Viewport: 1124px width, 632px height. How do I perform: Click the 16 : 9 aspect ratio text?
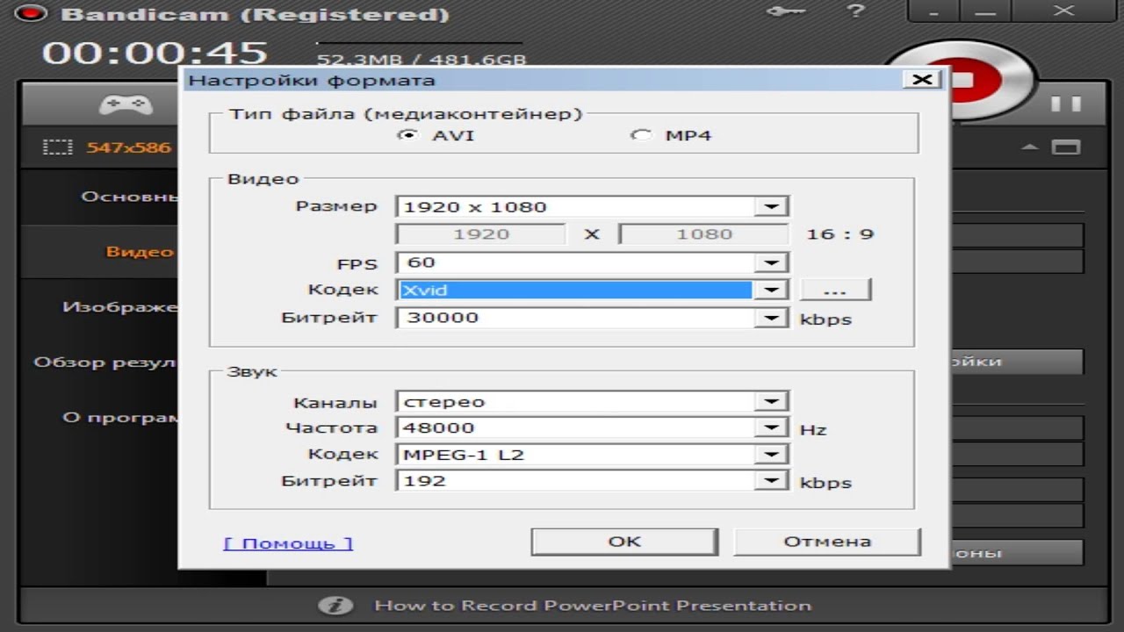pos(839,234)
